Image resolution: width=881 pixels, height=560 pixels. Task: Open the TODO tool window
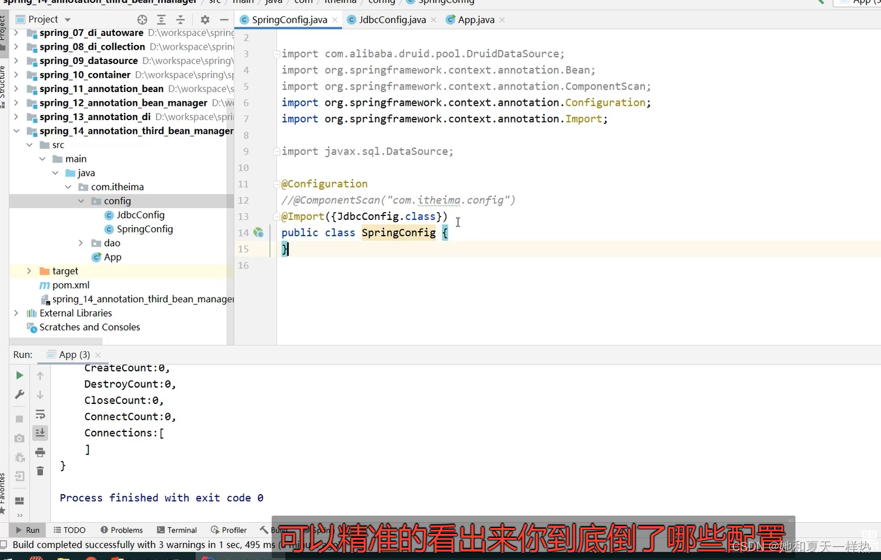[70, 530]
